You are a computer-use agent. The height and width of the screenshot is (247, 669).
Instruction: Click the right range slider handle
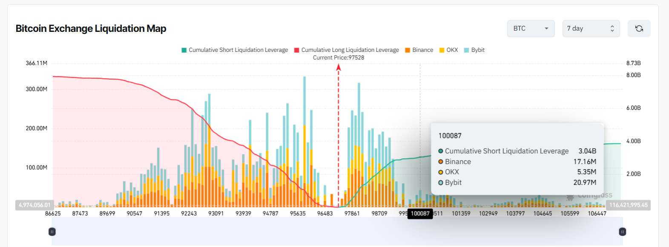(x=622, y=232)
